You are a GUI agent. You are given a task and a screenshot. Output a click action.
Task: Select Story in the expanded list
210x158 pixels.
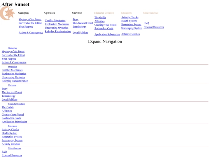[5, 89]
